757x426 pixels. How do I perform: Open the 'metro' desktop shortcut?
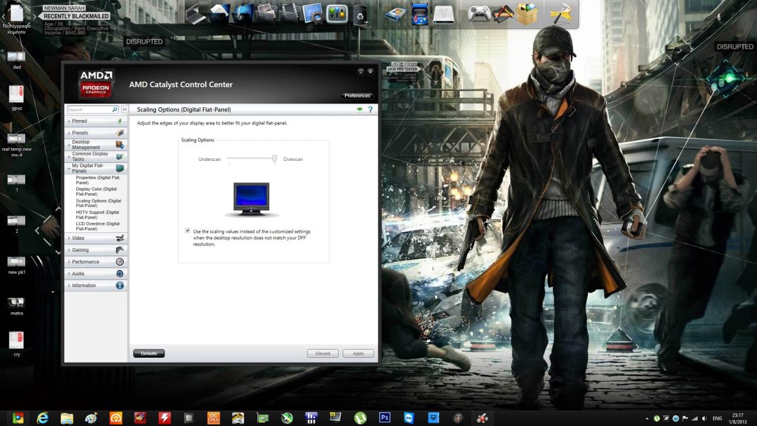(x=16, y=305)
